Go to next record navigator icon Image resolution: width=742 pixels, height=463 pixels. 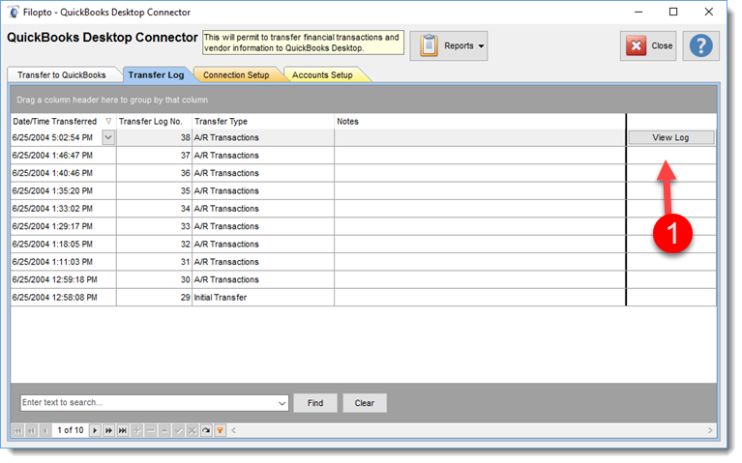pyautogui.click(x=95, y=430)
